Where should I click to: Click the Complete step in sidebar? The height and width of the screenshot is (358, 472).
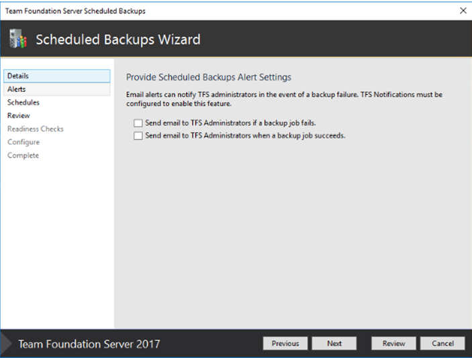coord(23,156)
